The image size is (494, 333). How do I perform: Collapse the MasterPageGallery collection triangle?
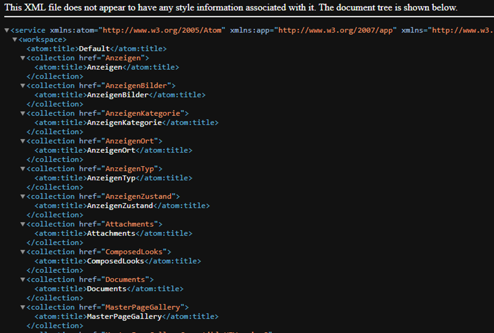point(23,307)
